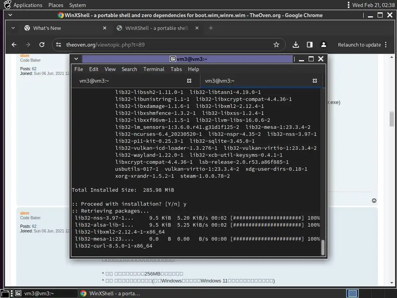397x298 pixels.
Task: Close the WinXShell Chrome tab
Action: click(197, 28)
